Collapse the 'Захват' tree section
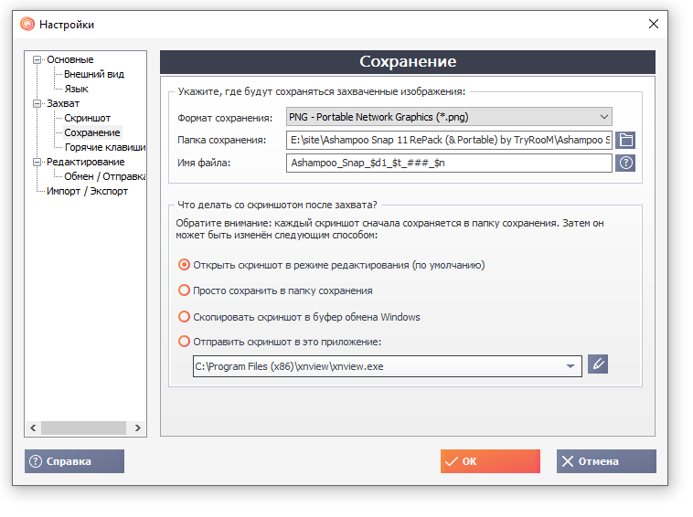Viewport: 693px width, 517px height. pos(37,104)
